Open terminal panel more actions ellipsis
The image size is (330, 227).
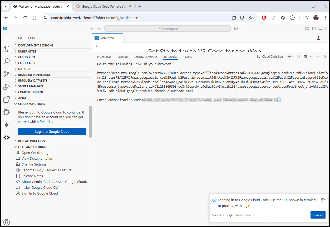312,57
